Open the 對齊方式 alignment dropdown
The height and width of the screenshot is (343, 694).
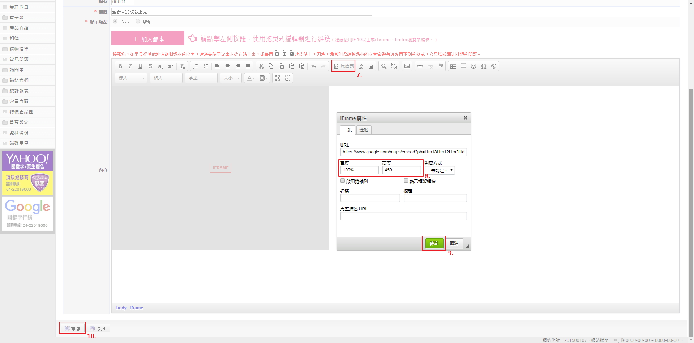tap(440, 170)
